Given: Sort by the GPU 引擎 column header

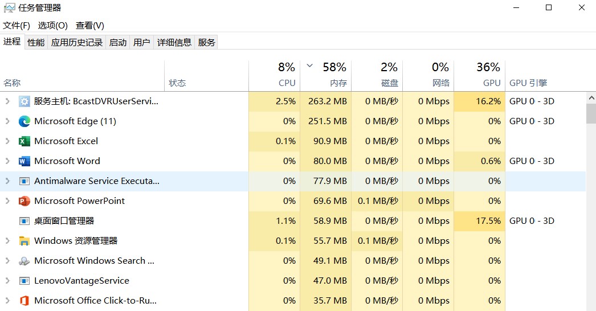Looking at the screenshot, I should 545,76.
